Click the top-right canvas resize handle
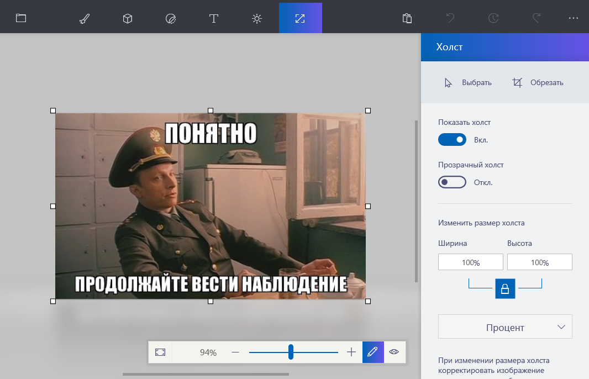589x379 pixels. [368, 110]
